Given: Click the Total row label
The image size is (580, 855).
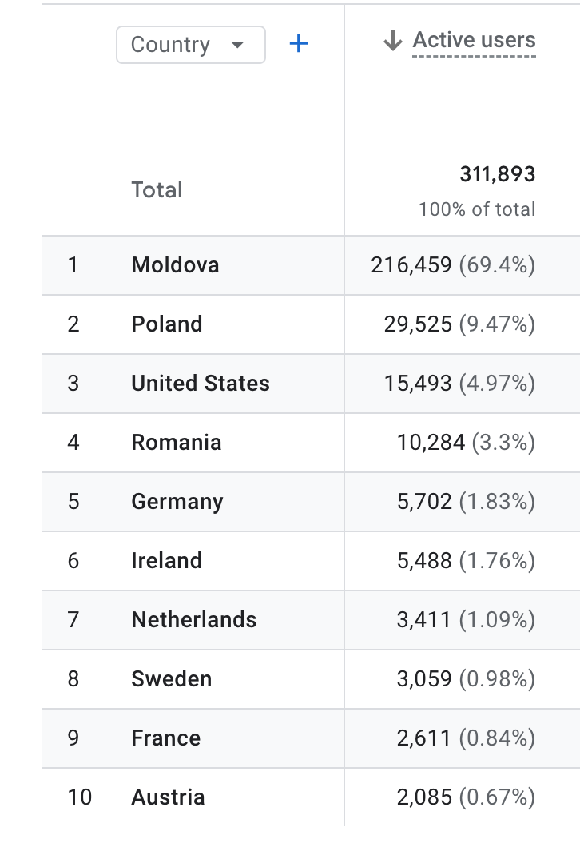Looking at the screenshot, I should [x=157, y=190].
